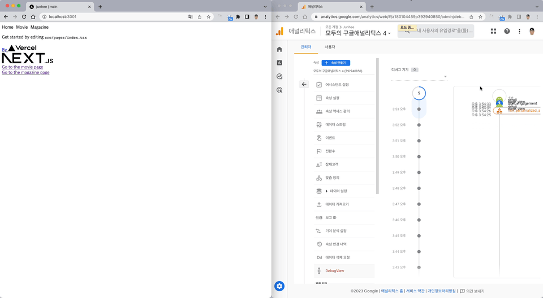The height and width of the screenshot is (298, 543).
Task: Select the 3:46 오후 minute marker on the timeline
Action: (419, 220)
